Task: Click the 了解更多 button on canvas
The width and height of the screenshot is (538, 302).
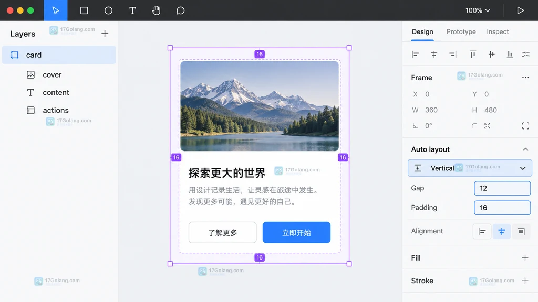Action: (x=223, y=232)
